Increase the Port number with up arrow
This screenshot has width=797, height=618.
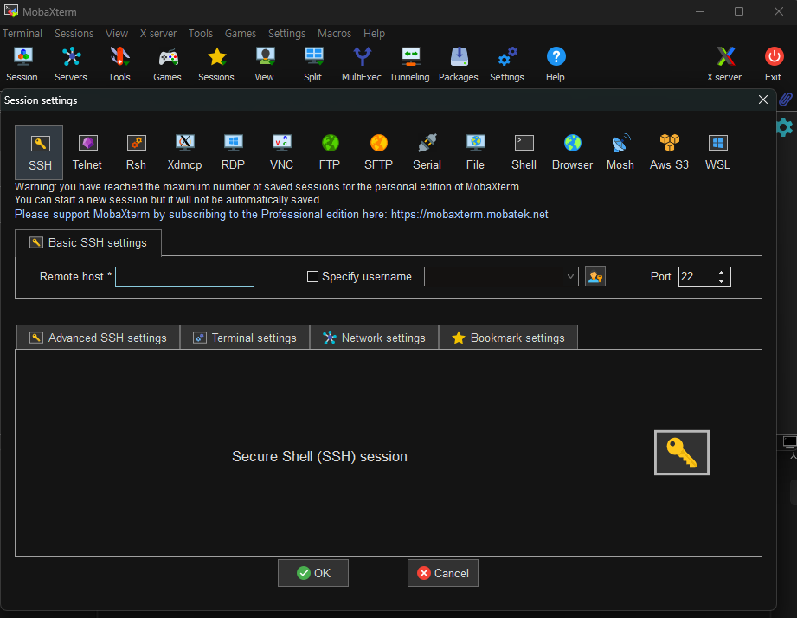coord(722,273)
